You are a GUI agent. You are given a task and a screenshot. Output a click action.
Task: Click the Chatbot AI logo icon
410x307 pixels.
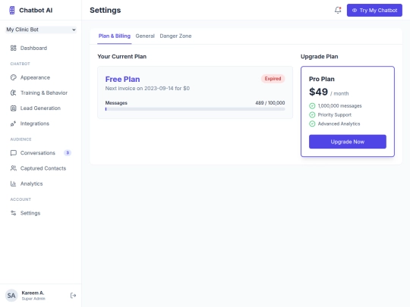[x=11, y=10]
